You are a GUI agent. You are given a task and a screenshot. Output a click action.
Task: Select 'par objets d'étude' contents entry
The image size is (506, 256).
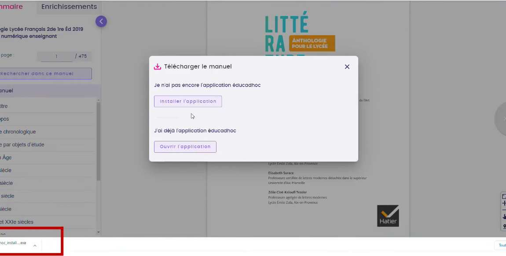coord(23,144)
